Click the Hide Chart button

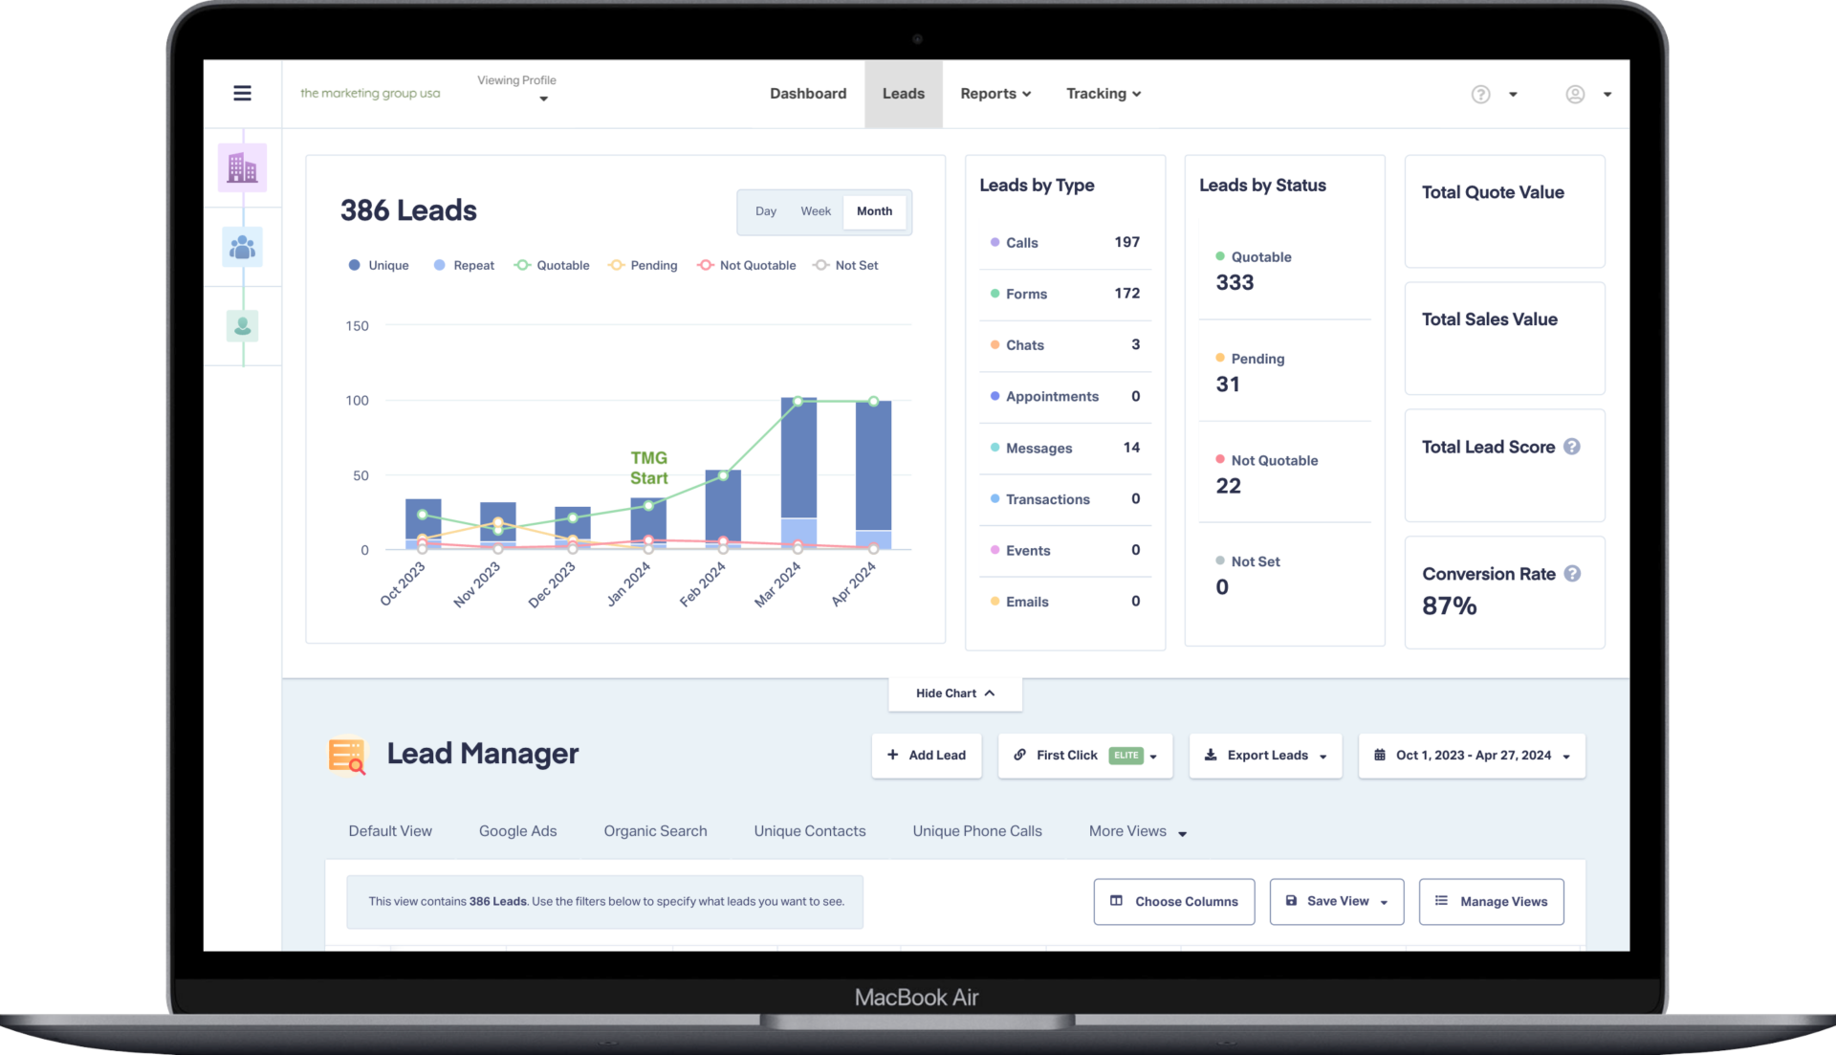click(952, 692)
